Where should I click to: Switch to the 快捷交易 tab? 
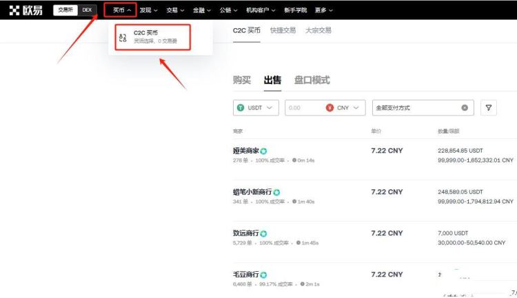(x=283, y=31)
